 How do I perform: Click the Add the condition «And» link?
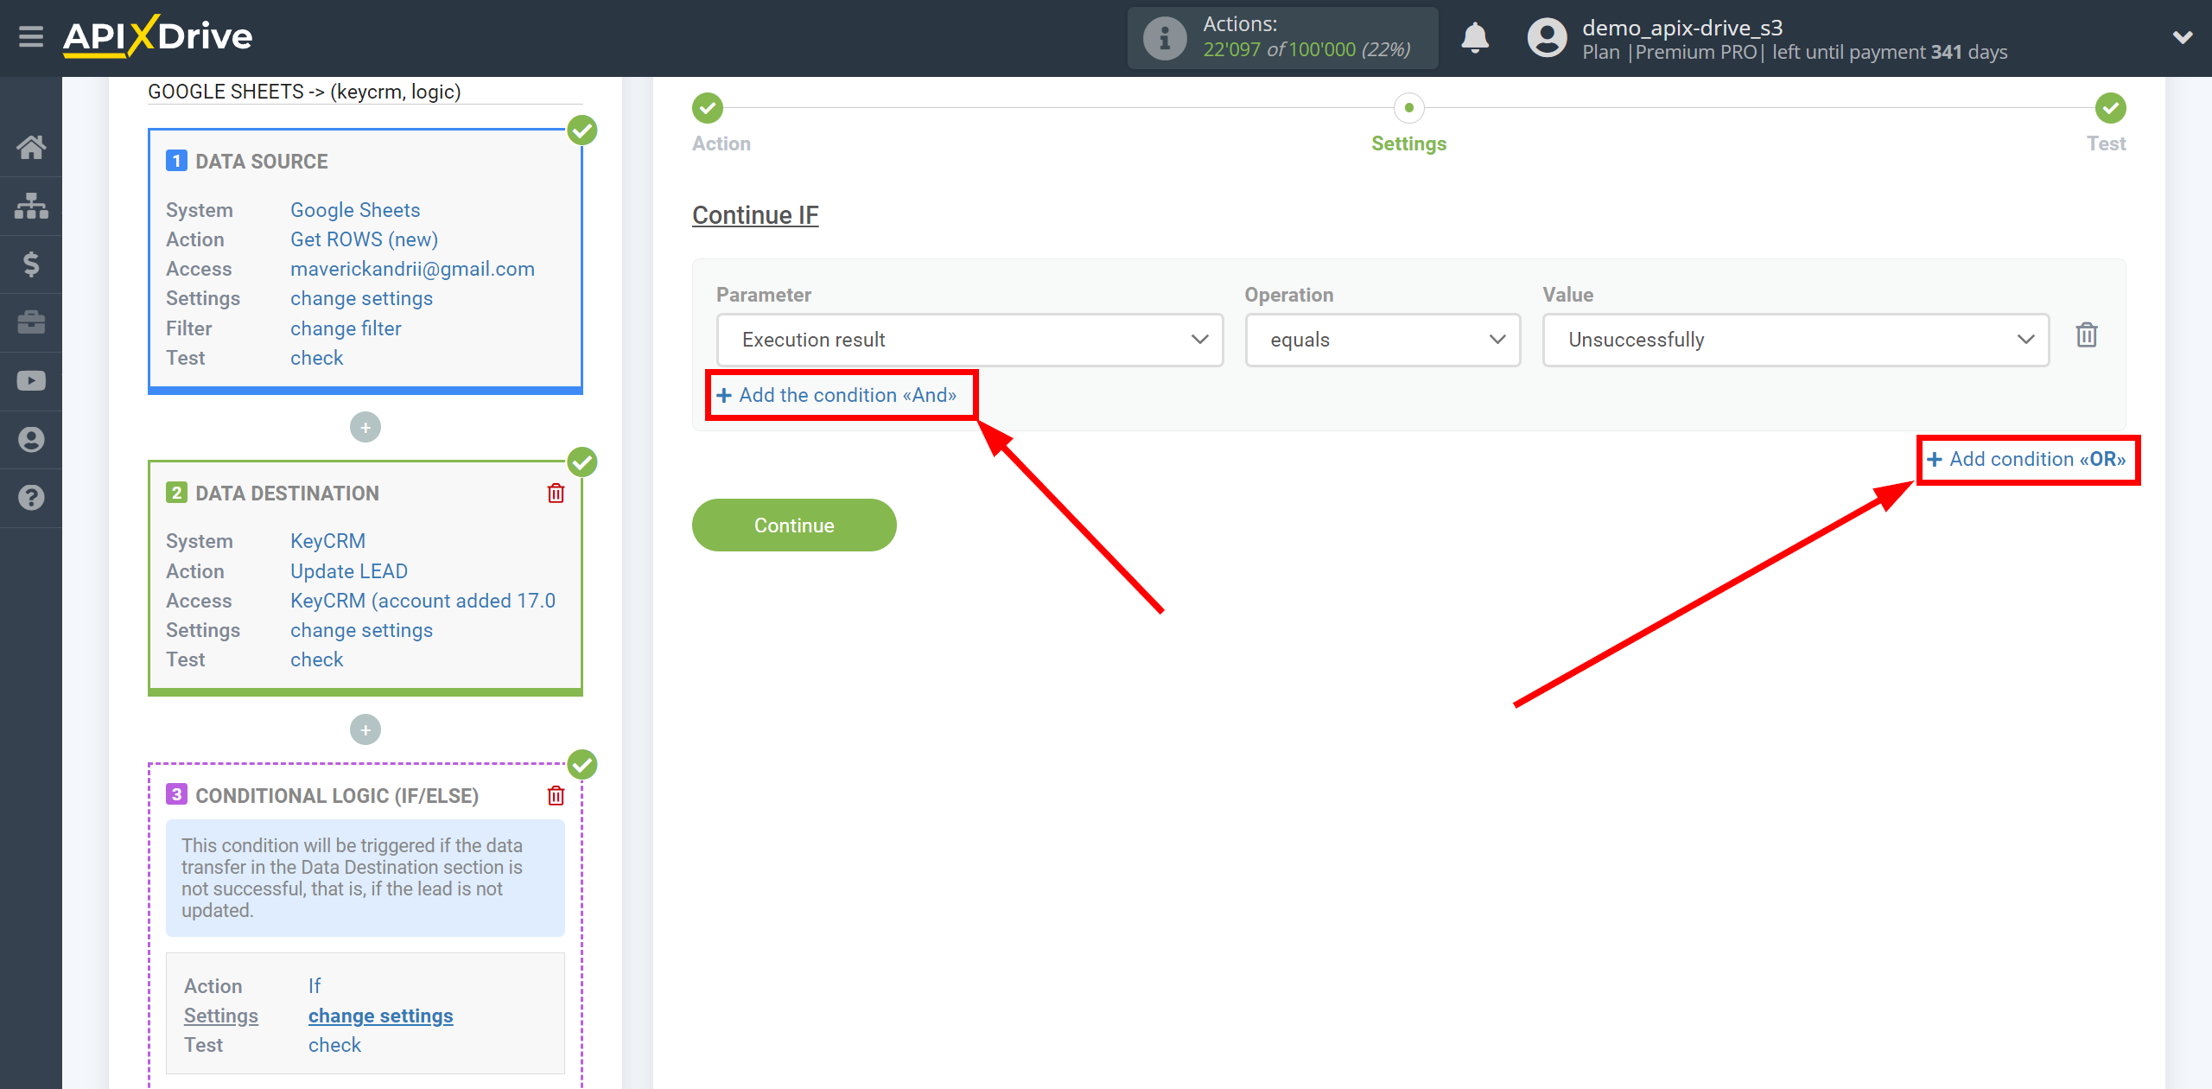pyautogui.click(x=836, y=395)
